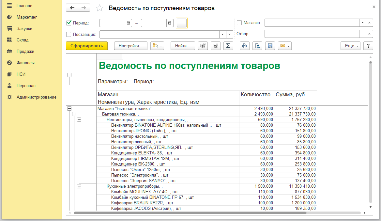The height and width of the screenshot is (221, 381).
Task: Click the period selection ellipsis button
Action: pyautogui.click(x=181, y=23)
